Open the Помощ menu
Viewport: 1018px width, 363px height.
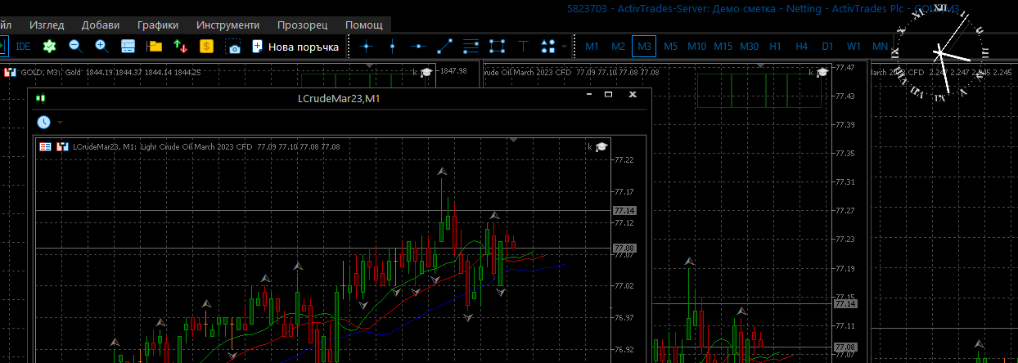click(363, 25)
